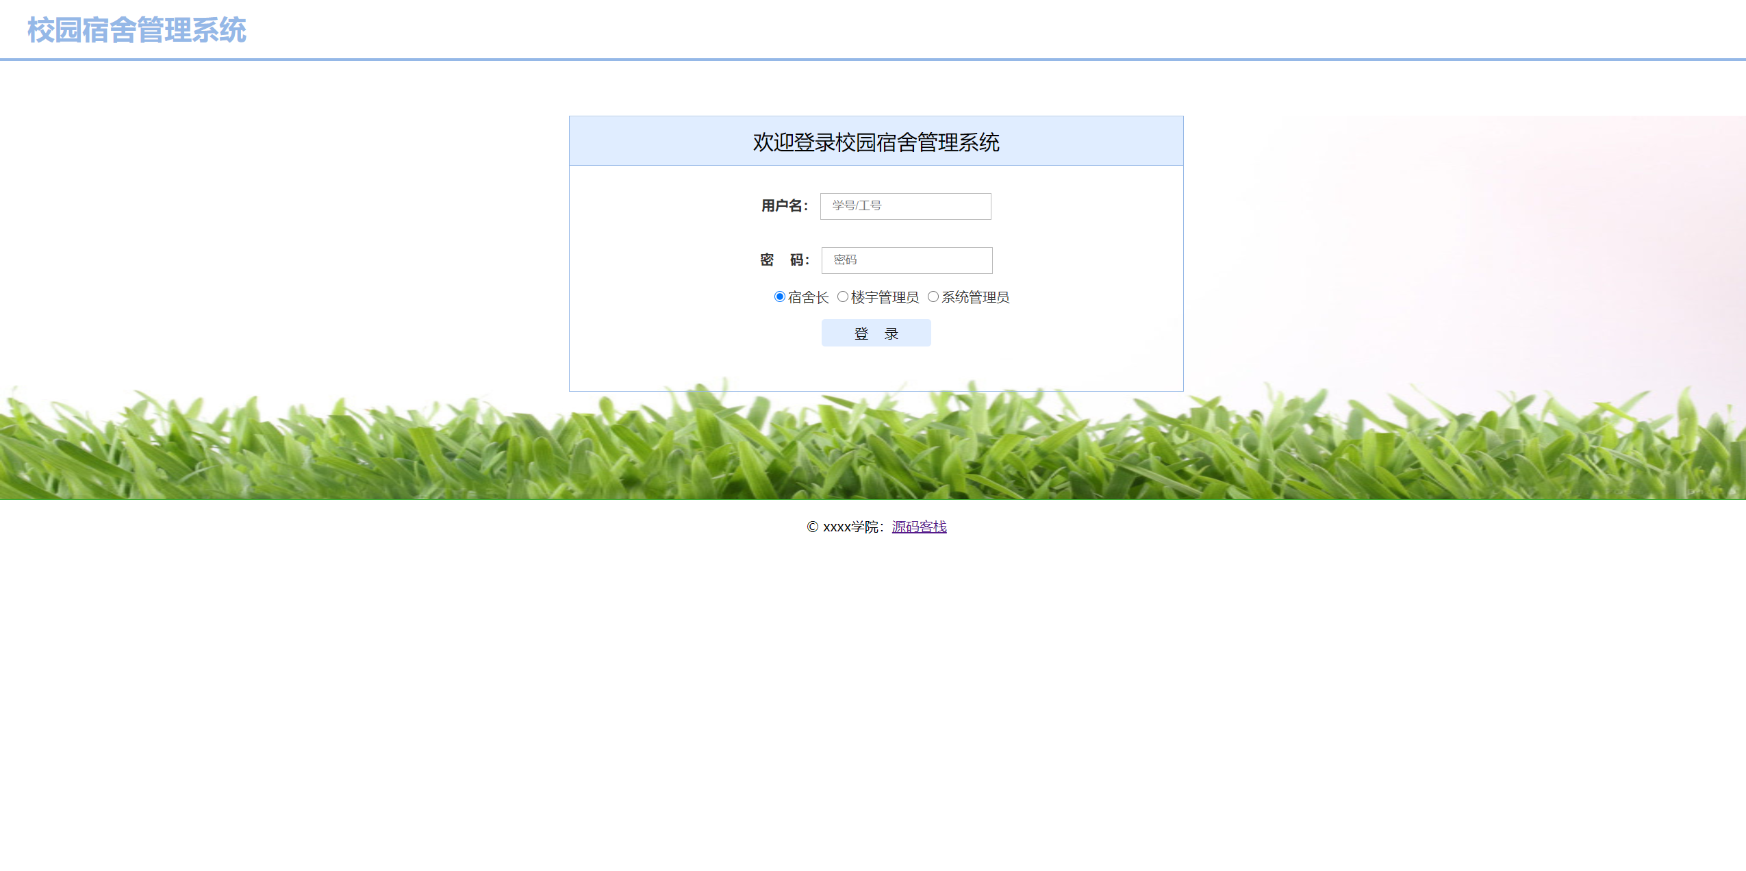
Task: Select the 宿舍长 radio circle
Action: coord(779,296)
